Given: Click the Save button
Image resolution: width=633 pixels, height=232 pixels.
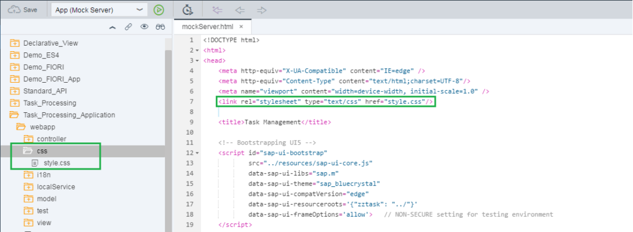Looking at the screenshot, I should 23,10.
